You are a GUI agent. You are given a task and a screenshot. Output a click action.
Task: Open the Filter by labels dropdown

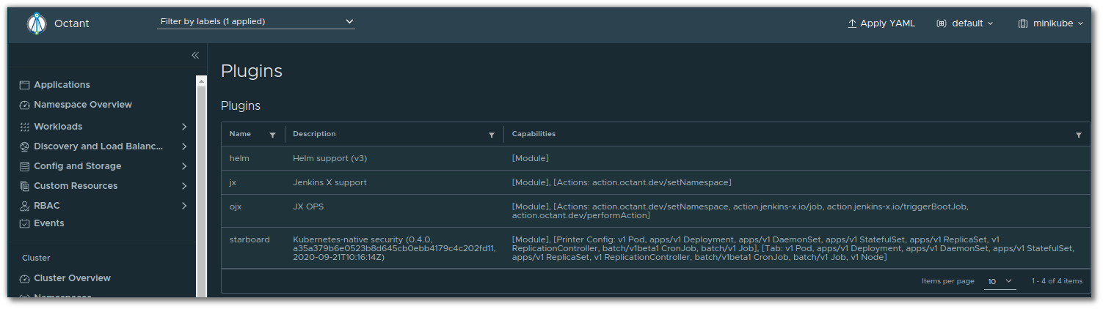coord(257,22)
